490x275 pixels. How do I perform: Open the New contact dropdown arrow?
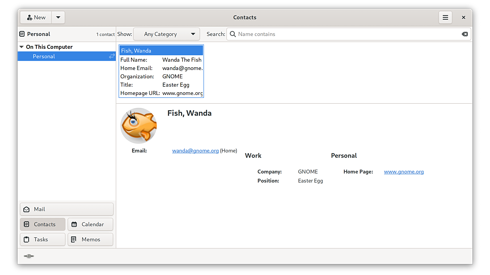[x=58, y=18]
